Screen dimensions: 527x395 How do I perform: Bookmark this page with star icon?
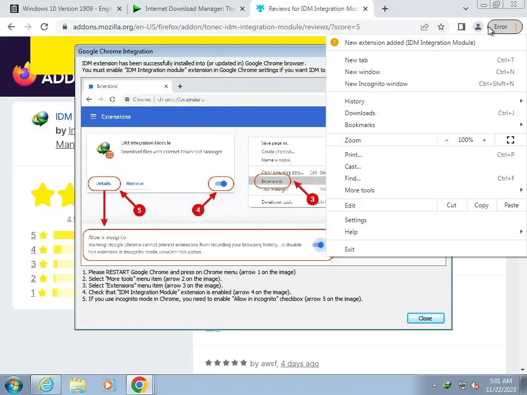coord(441,27)
